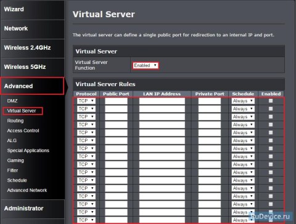This screenshot has height=224, width=296.
Task: Select the Advanced menu section
Action: tap(32, 86)
